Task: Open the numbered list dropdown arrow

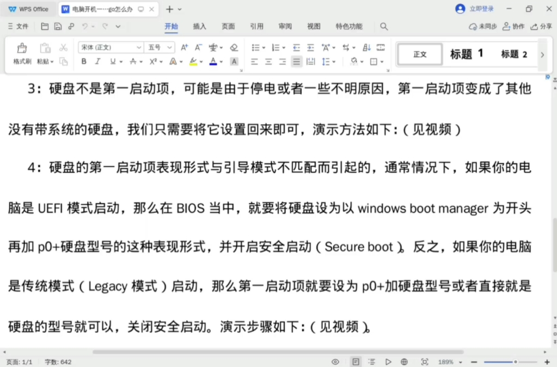Action: 284,47
